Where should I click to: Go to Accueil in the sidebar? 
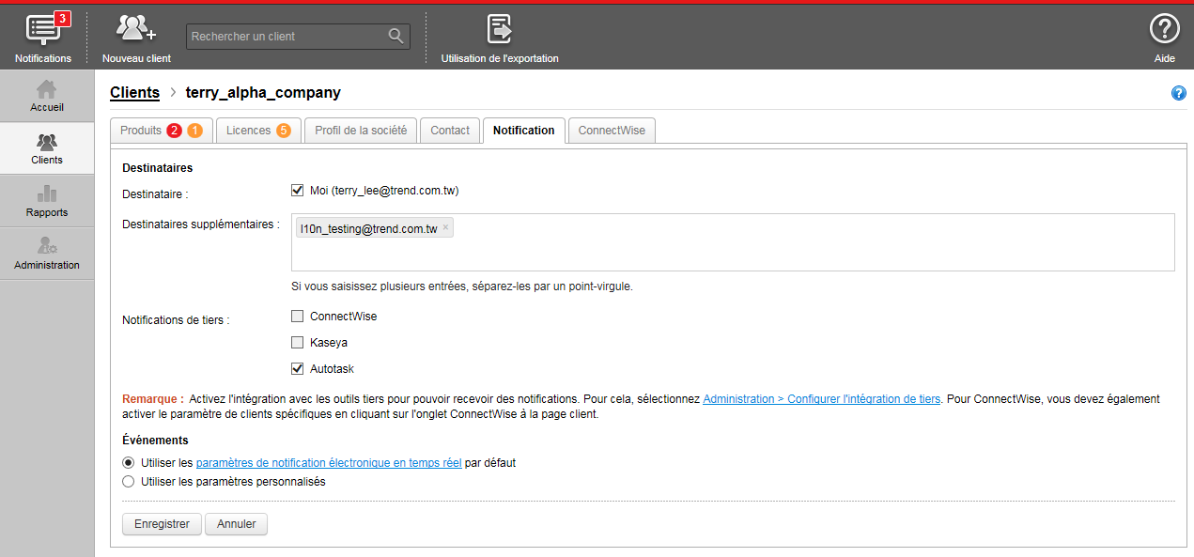(47, 96)
